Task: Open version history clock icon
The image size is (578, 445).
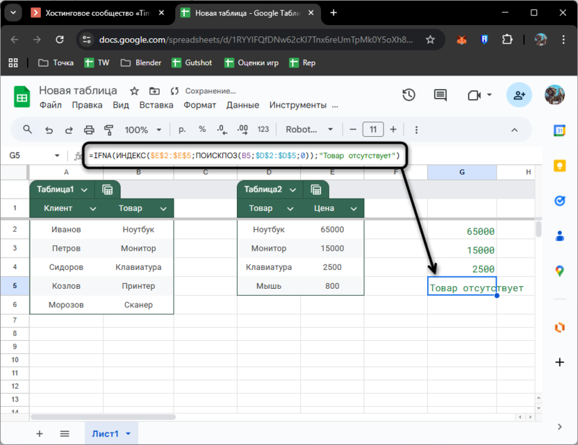Action: [408, 95]
